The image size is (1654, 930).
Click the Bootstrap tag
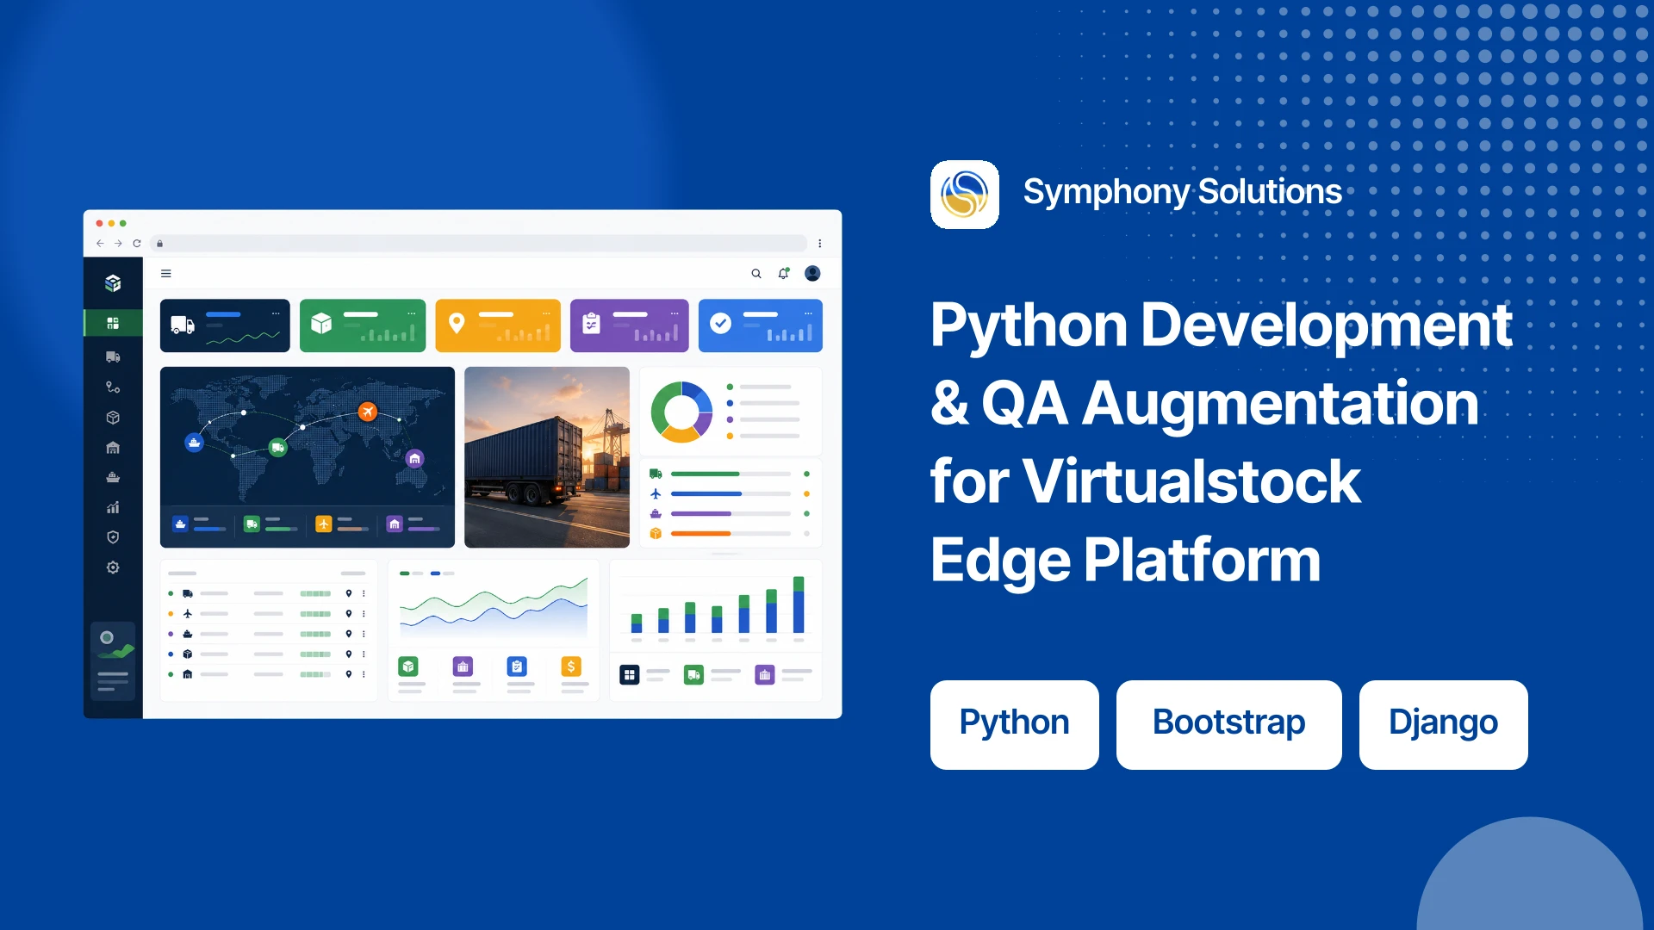tap(1229, 724)
